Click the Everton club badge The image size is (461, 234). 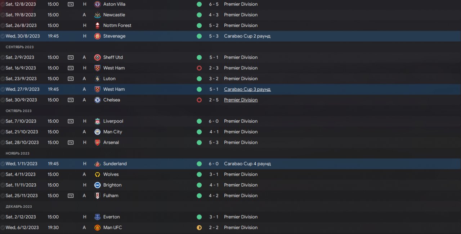coord(97,217)
